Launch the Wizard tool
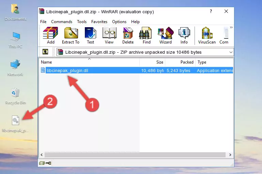 (x=166, y=35)
